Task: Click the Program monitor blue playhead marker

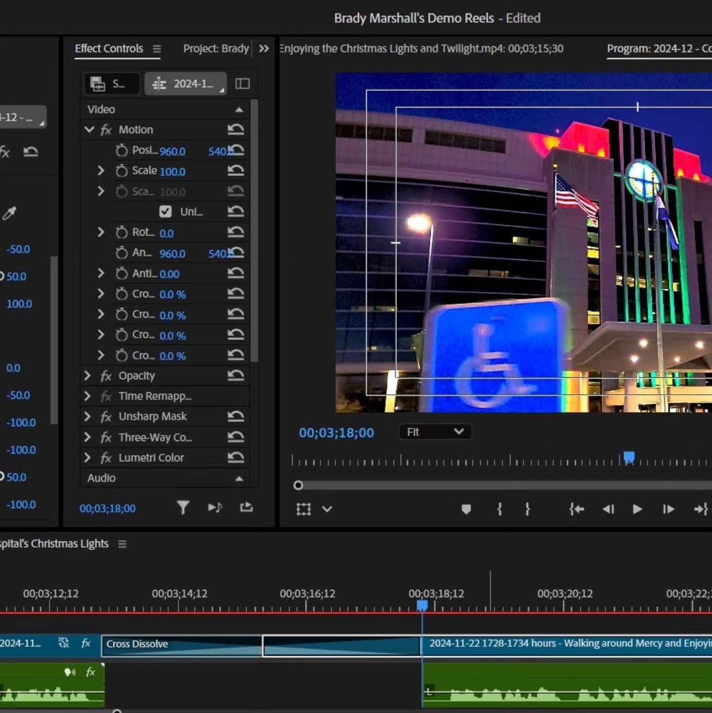Action: pos(629,457)
